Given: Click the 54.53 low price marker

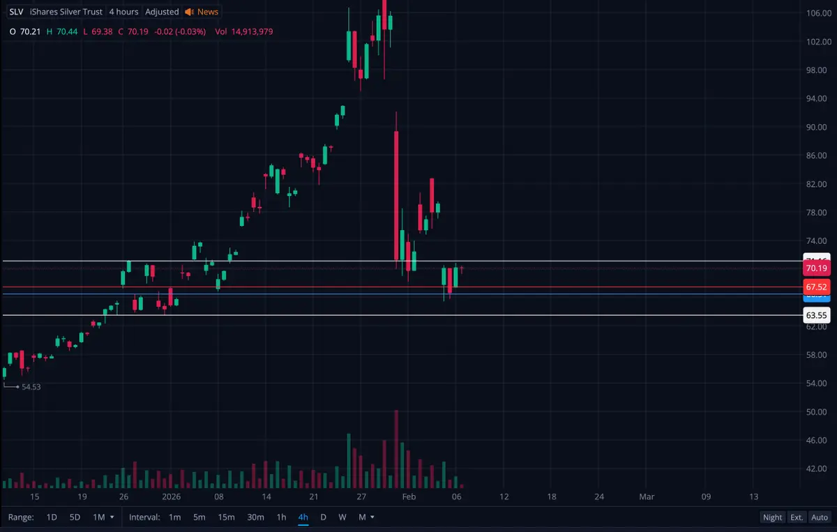Looking at the screenshot, I should coord(31,386).
